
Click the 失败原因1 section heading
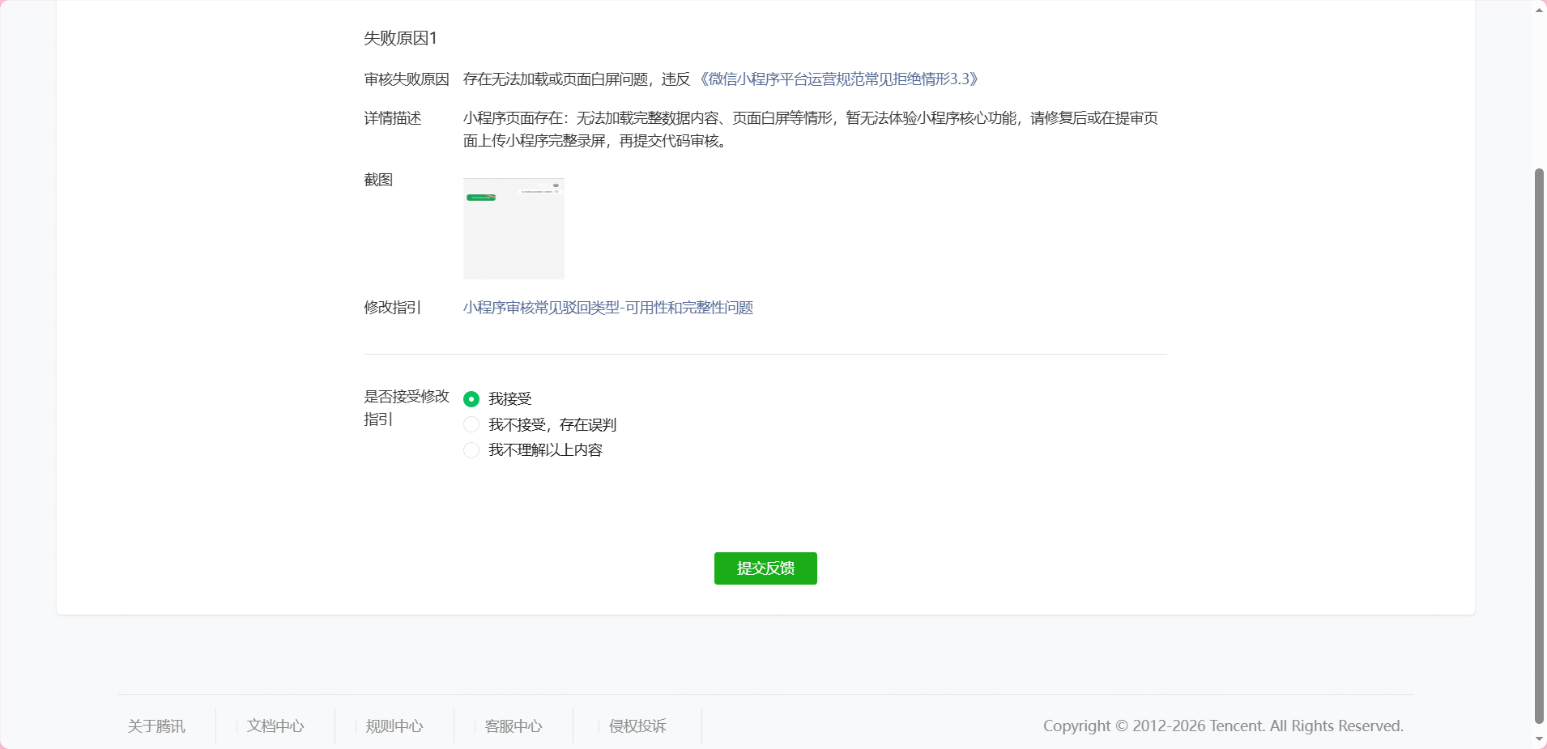pyautogui.click(x=400, y=38)
